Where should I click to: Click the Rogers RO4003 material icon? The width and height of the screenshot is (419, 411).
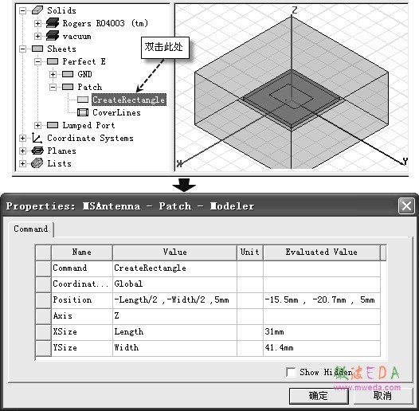[x=53, y=23]
